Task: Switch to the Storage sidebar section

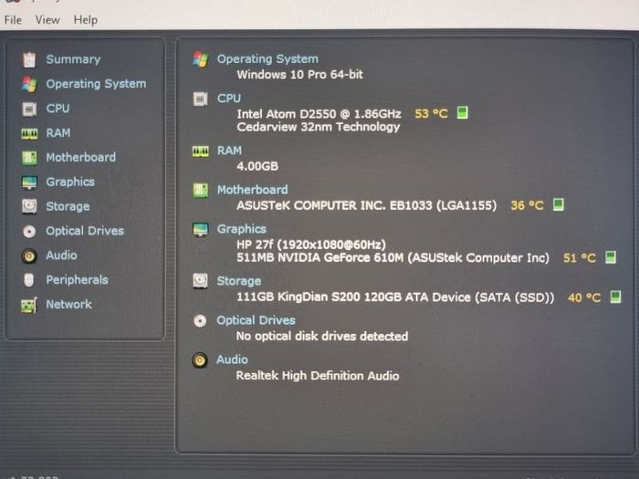Action: (68, 206)
